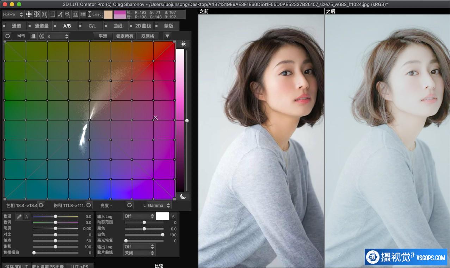Click the moon icon below luminance bar

click(183, 197)
